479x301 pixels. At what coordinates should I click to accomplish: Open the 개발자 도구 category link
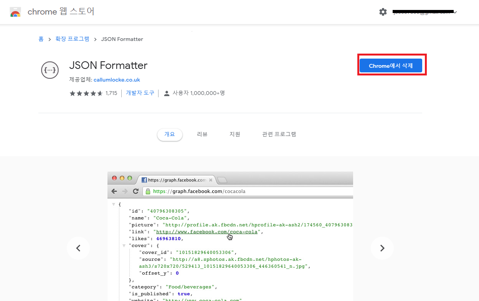pos(140,93)
